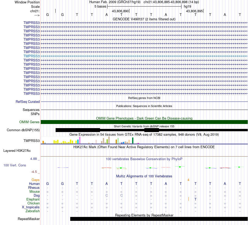Open Short Genetic Variants from dbSNP title

(x=144, y=126)
